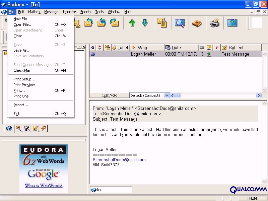Image resolution: width=268 pixels, height=201 pixels.
Task: Switch to the Stationery panel tab icon
Action: (35, 128)
